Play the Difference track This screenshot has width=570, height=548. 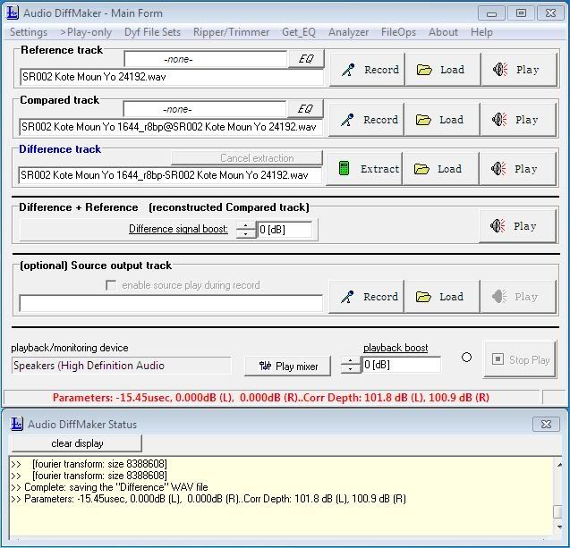(x=517, y=169)
